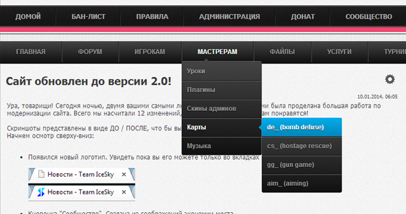Click the lower Новости - Team IceSky tab title
The height and width of the screenshot is (214, 406).
tap(81, 192)
